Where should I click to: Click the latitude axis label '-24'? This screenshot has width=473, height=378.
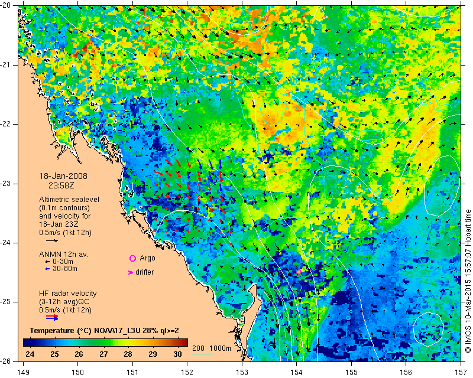click(x=6, y=243)
